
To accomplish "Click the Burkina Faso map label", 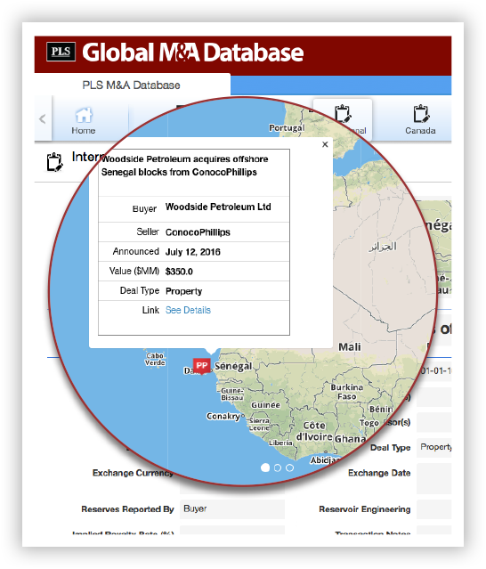I will tap(347, 392).
